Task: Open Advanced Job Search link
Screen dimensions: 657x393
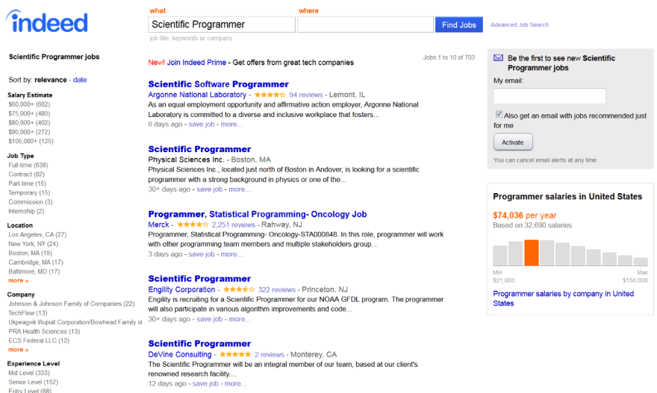Action: click(x=519, y=25)
